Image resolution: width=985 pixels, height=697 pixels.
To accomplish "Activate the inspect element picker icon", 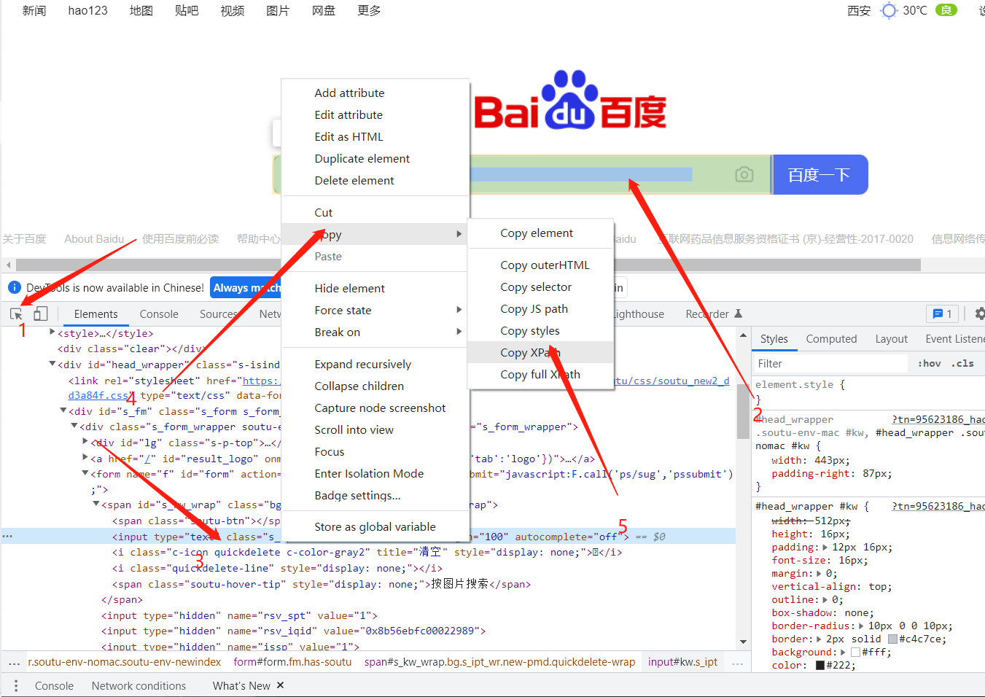I will pyautogui.click(x=16, y=314).
